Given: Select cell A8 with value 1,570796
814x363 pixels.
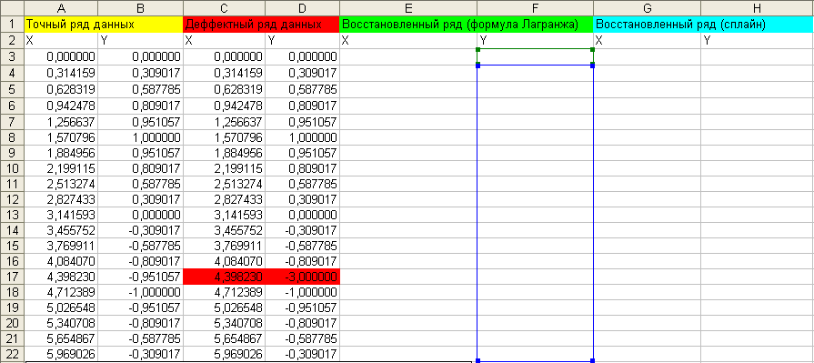Looking at the screenshot, I should (x=61, y=138).
